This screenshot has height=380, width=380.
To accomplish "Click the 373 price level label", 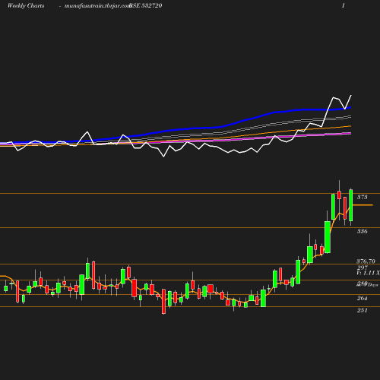I will 362,197.
